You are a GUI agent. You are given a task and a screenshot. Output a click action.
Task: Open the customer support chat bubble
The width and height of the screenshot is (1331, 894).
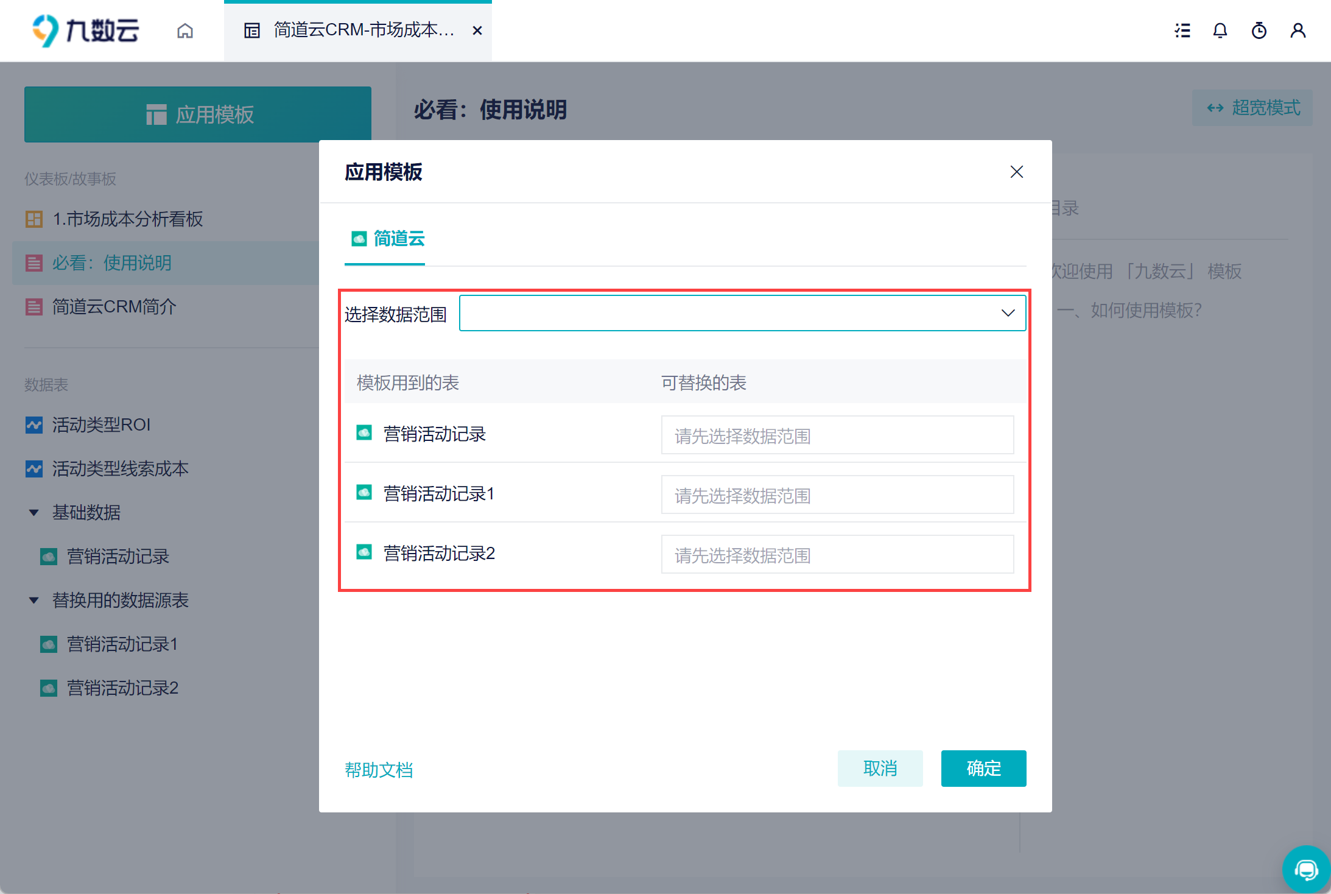[1306, 869]
